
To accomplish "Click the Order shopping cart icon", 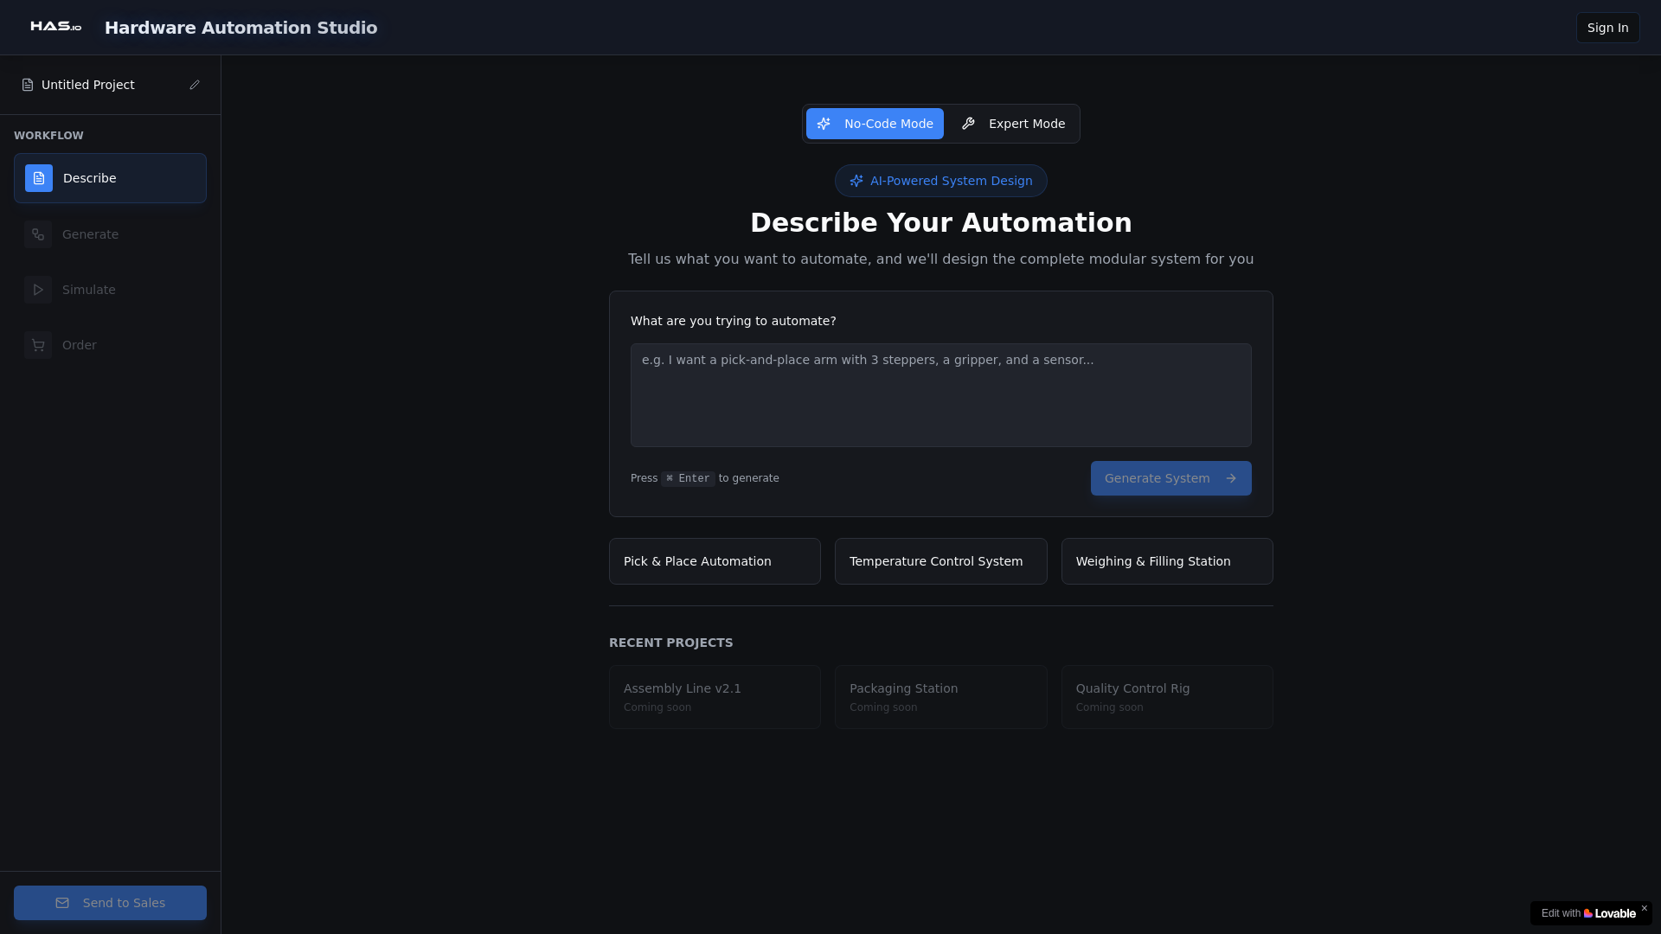I will click(x=38, y=345).
